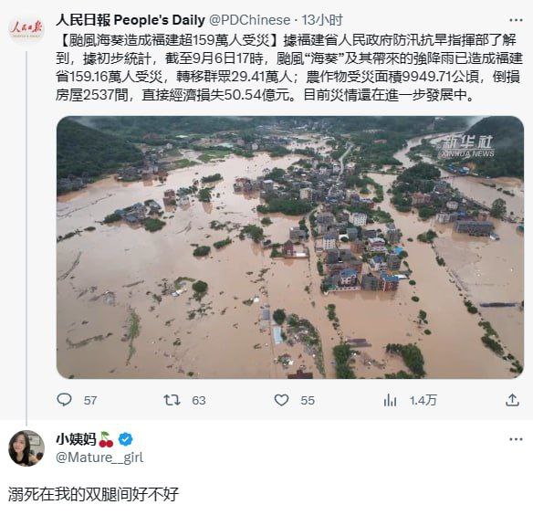
Task: Open the @PDChinese handle link
Action: [249, 20]
